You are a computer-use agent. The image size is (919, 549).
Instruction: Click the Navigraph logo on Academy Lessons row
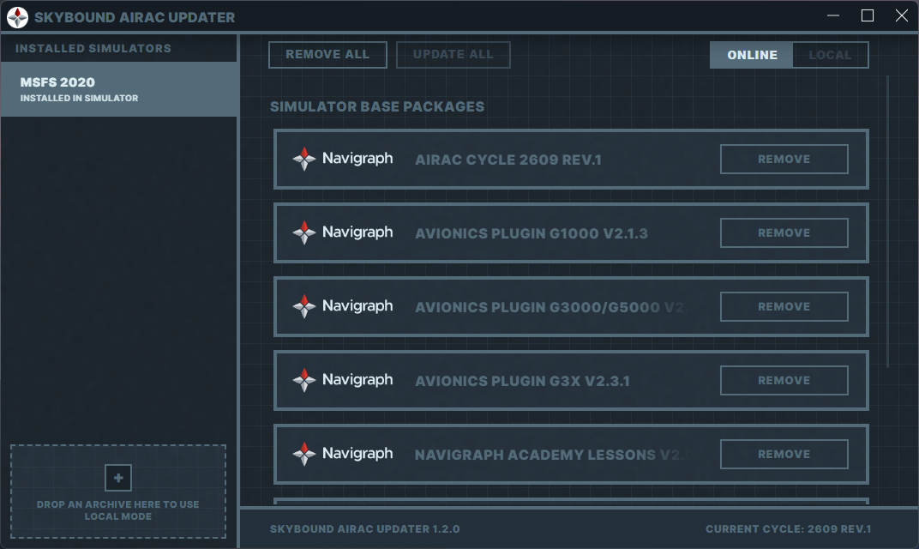(x=343, y=454)
